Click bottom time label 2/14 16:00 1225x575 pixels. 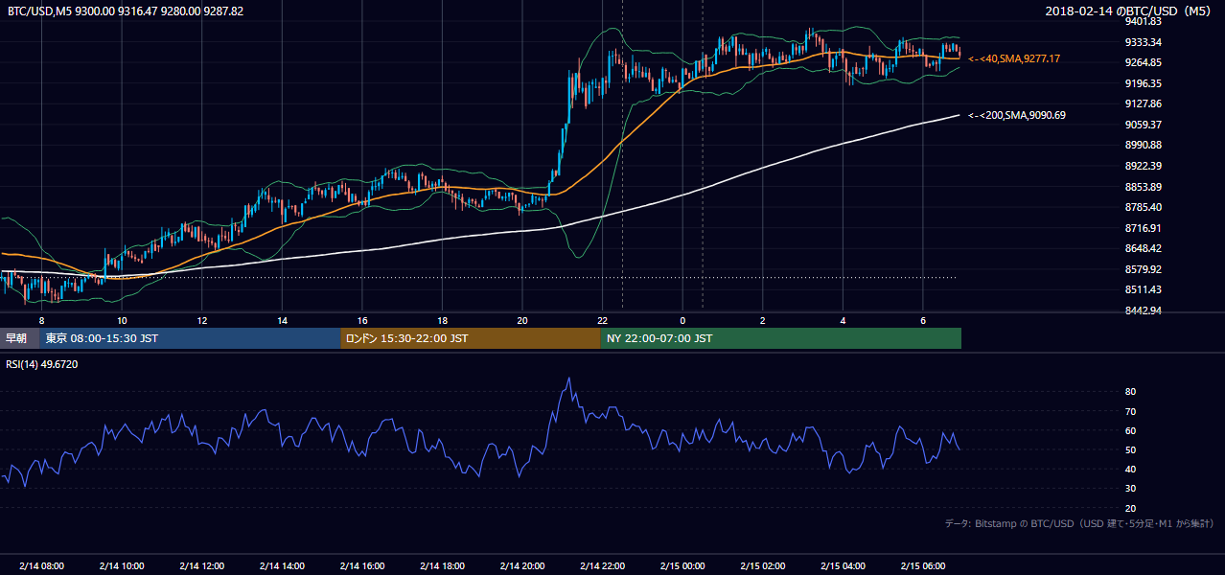tap(361, 565)
